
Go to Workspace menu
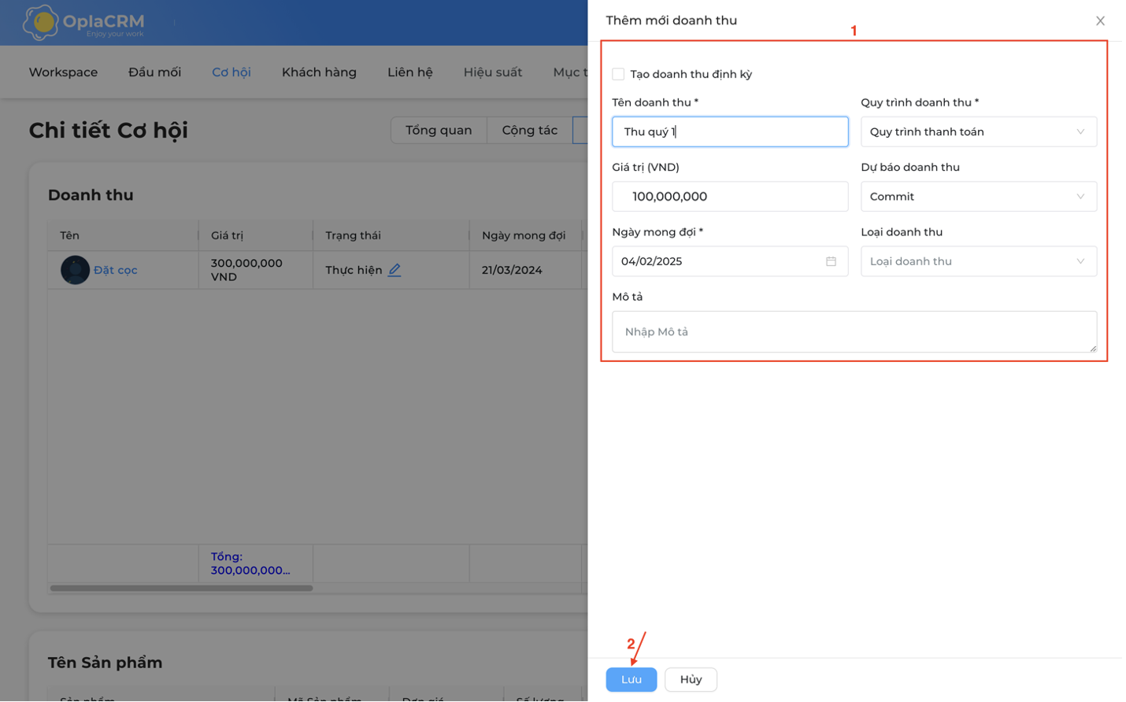click(63, 72)
